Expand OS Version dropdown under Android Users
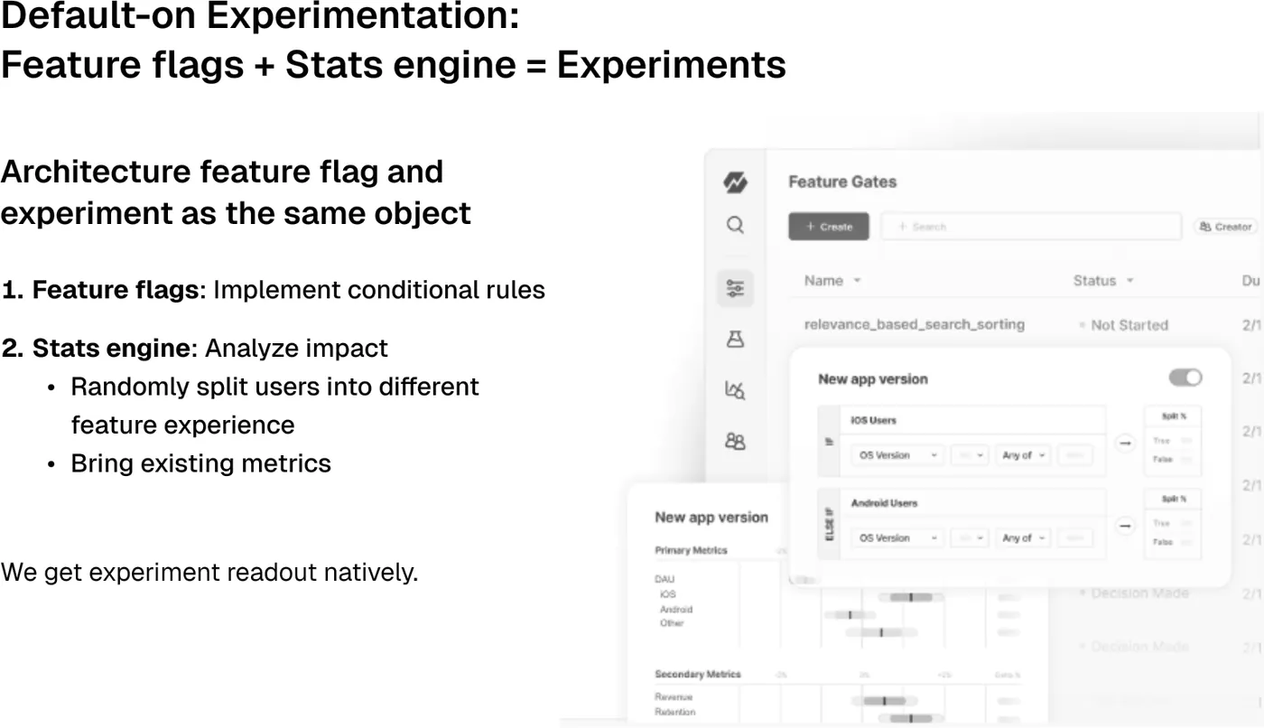The image size is (1264, 728). 897,537
